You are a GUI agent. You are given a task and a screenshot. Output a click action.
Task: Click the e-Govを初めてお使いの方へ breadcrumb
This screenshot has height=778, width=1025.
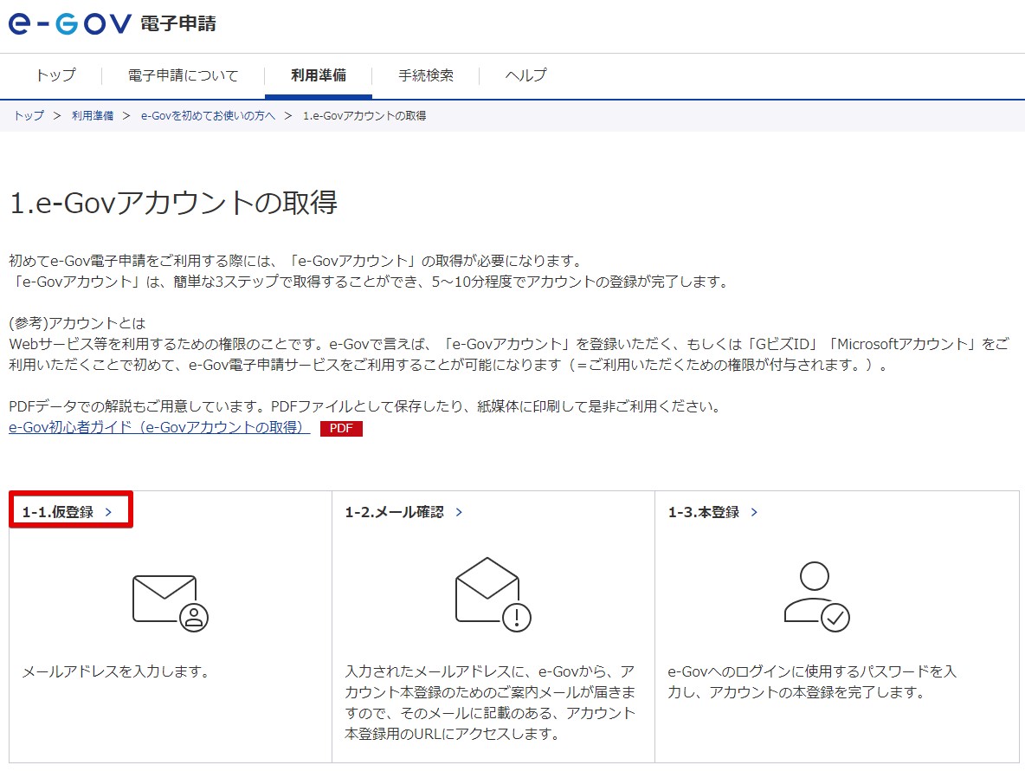pyautogui.click(x=208, y=116)
